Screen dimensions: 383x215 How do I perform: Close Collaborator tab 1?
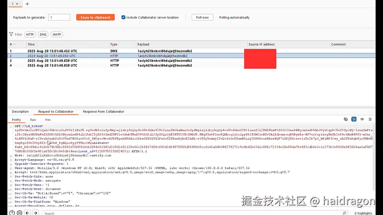(17, 4)
